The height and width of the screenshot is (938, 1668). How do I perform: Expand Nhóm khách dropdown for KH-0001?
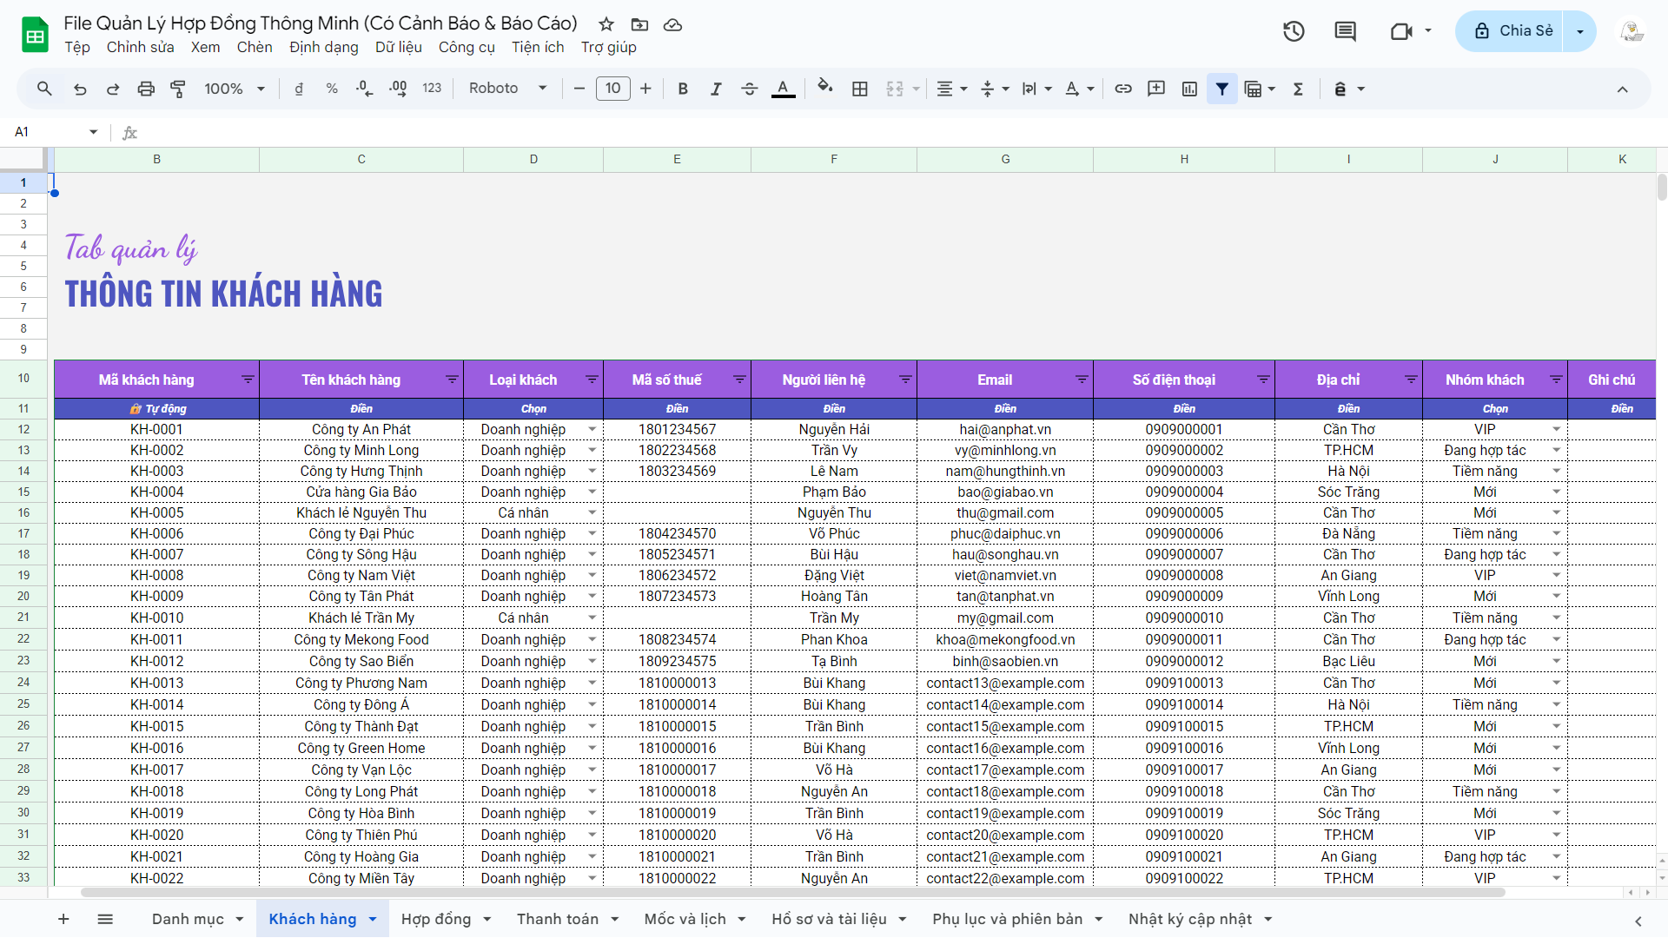[x=1556, y=429]
